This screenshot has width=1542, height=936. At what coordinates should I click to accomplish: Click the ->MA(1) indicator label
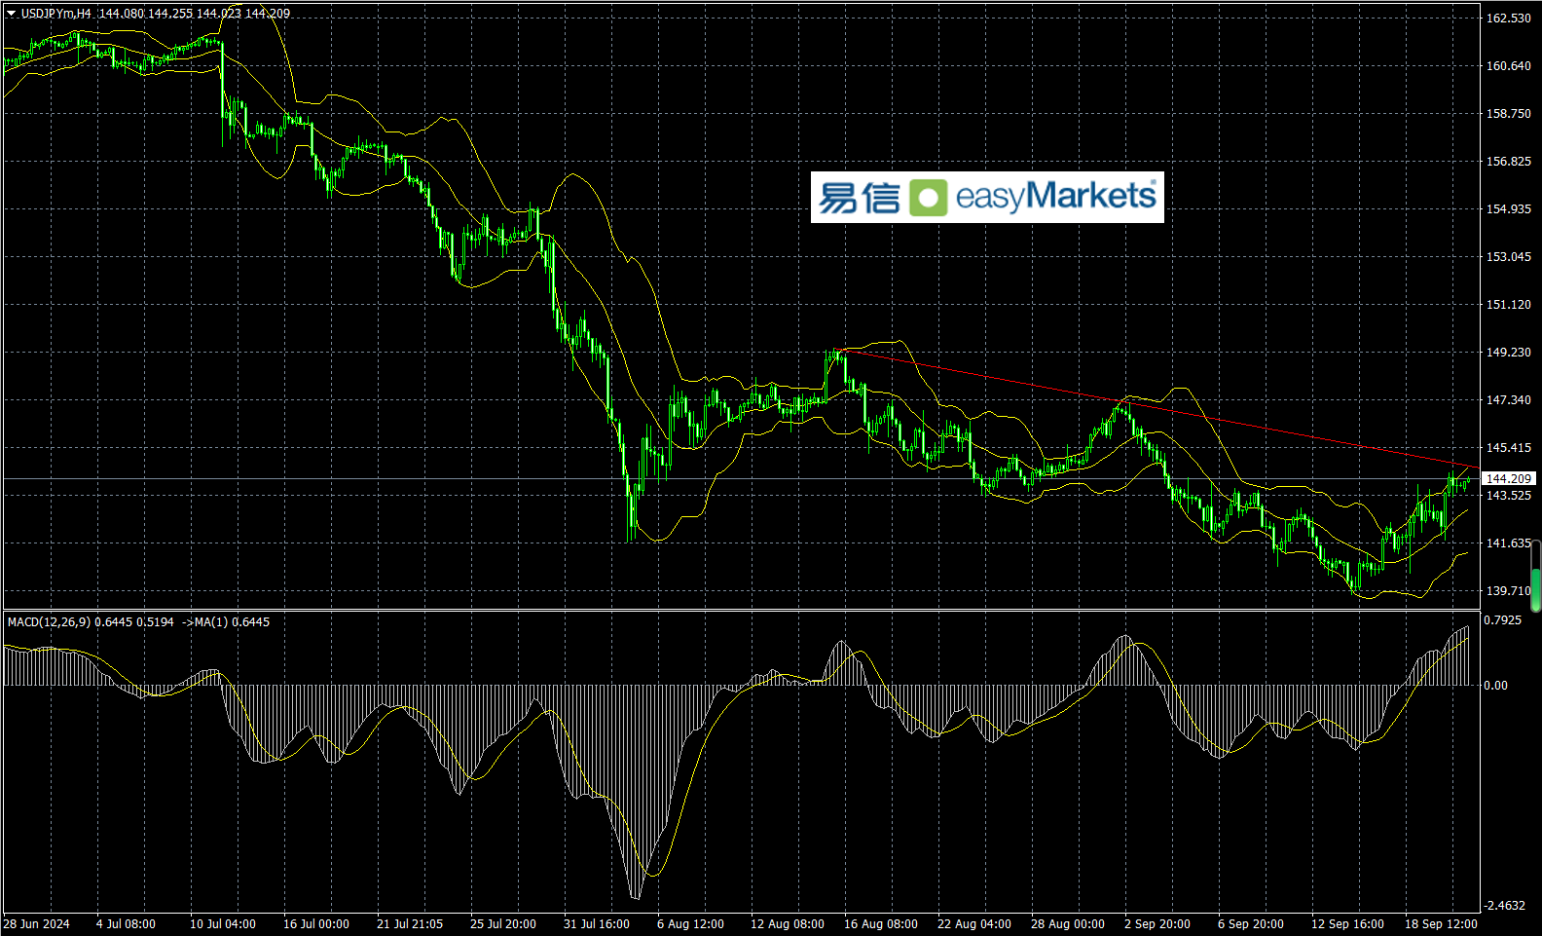click(x=204, y=621)
